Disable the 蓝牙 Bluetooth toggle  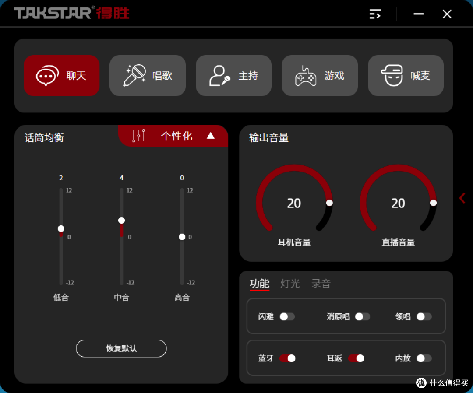pyautogui.click(x=287, y=358)
